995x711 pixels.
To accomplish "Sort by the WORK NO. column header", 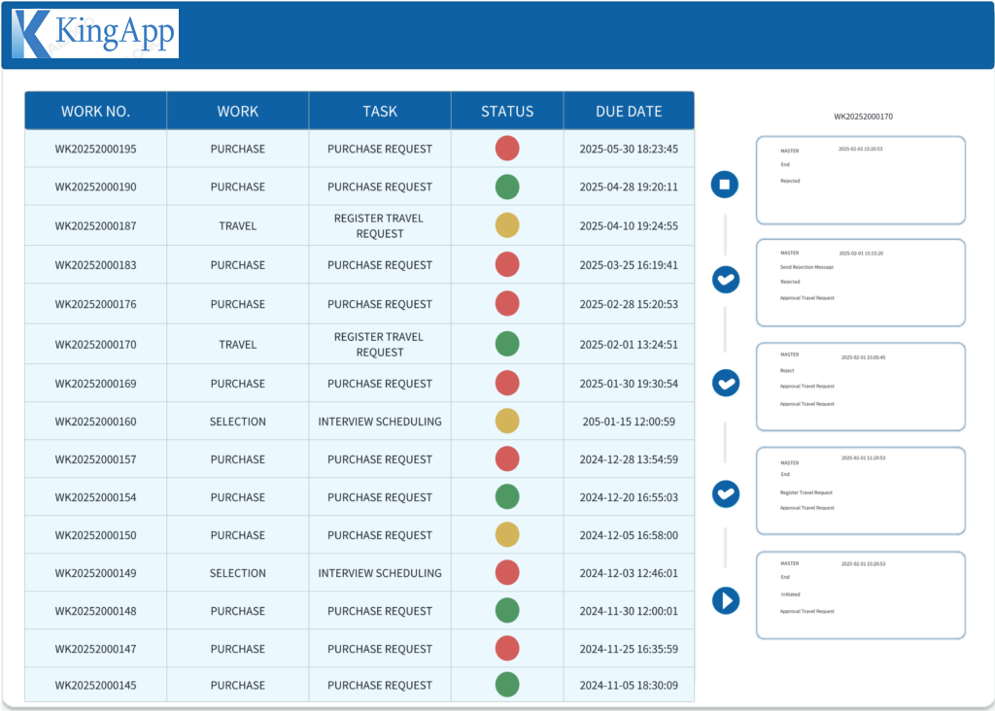I will tap(95, 111).
